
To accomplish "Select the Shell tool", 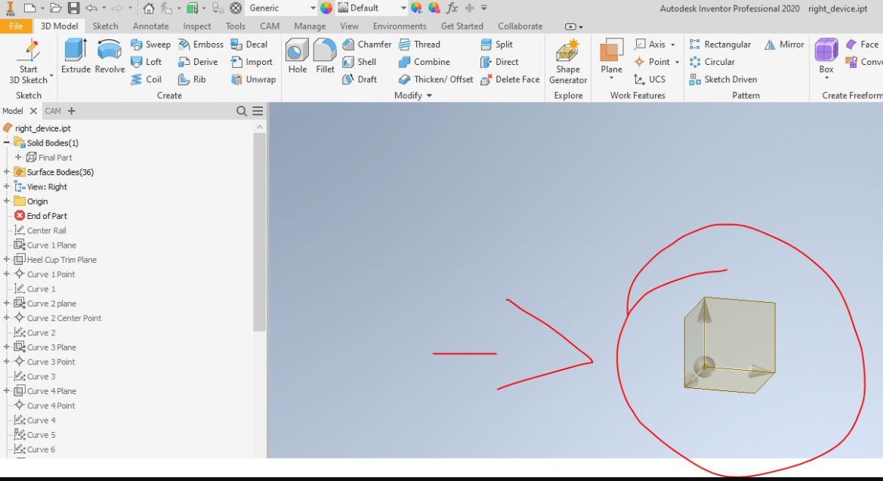I will (x=362, y=61).
